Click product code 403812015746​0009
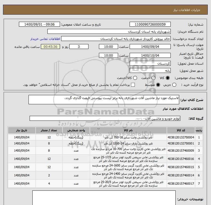 coord(181,151)
